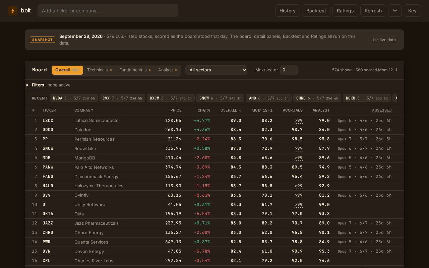
Task: Select the AMD recent chip
Action: pyautogui.click(x=269, y=98)
